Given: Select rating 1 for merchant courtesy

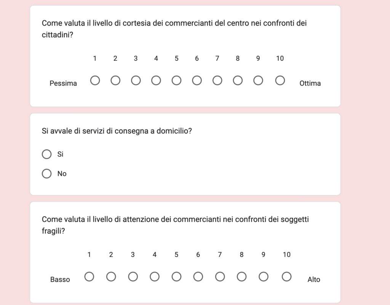Looking at the screenshot, I should (95, 81).
